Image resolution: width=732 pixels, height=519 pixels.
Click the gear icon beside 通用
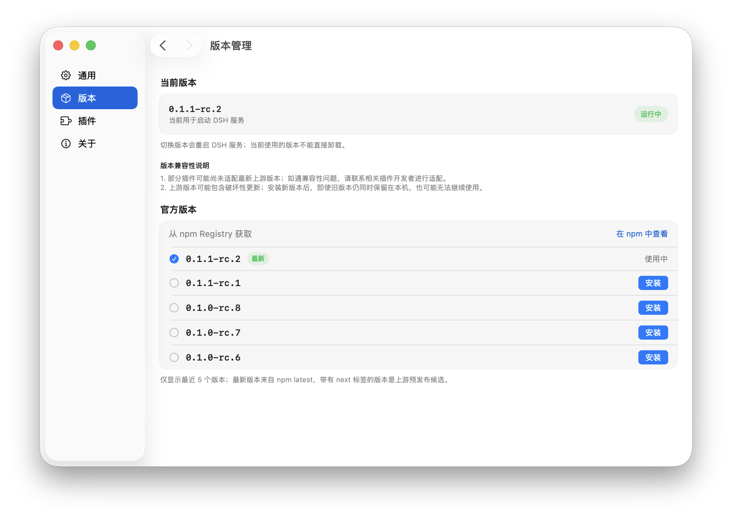pos(66,75)
